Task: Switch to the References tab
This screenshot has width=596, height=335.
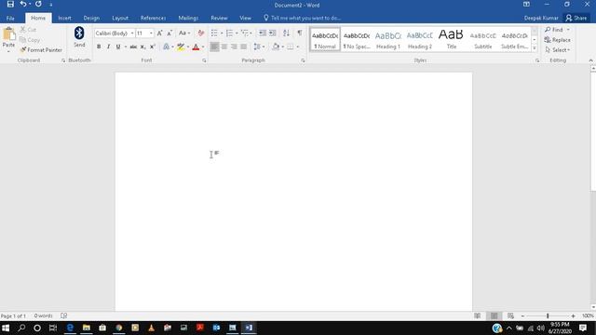Action: coord(153,18)
